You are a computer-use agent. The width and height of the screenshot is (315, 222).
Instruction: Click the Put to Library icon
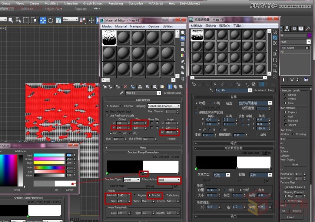pos(147,86)
